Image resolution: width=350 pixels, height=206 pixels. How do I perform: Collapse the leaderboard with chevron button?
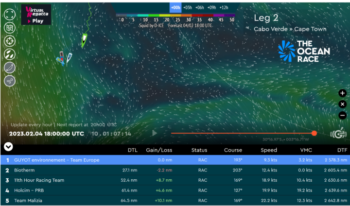[8, 147]
